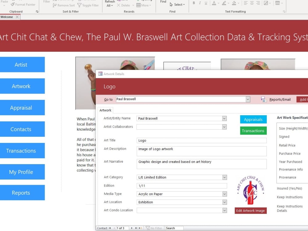Select the Welcome document tab
The image size is (308, 231).
coord(7,17)
